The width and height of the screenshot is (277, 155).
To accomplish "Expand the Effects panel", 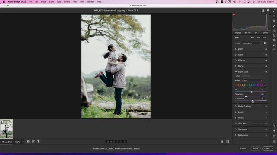I will coord(236,60).
